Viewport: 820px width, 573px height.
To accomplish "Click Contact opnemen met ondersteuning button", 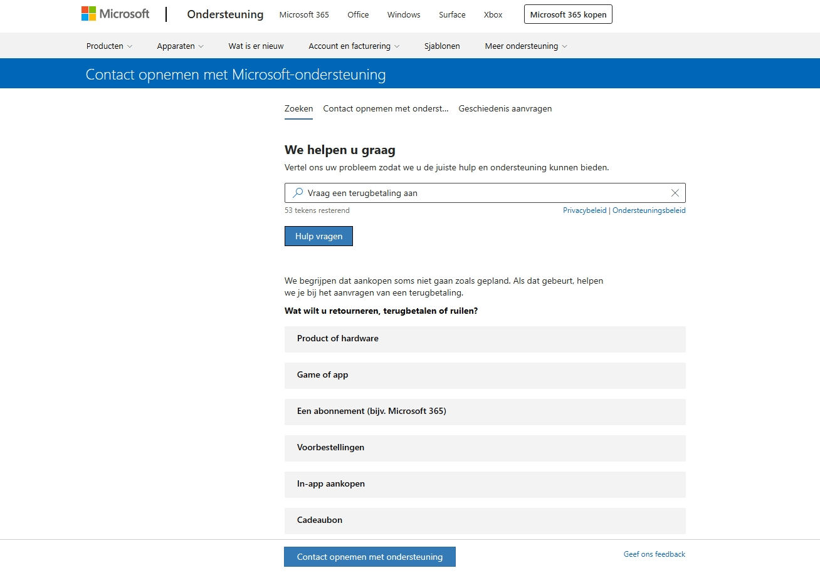I will click(x=370, y=557).
